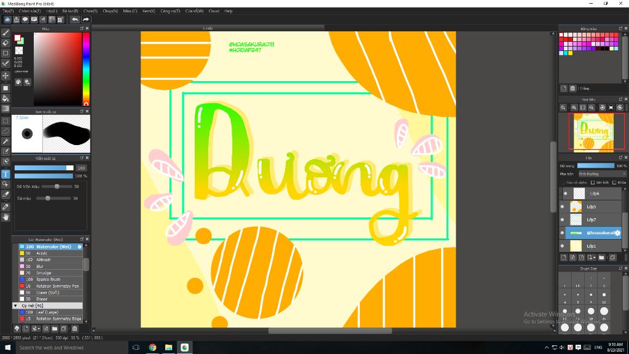Image resolution: width=629 pixels, height=354 pixels.
Task: Click the fit-to-screen icon in Navigator panel
Action: click(583, 108)
